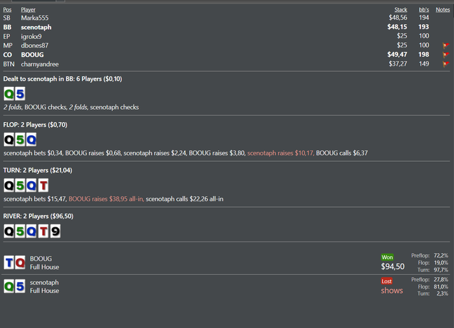The image size is (454, 328).
Task: Sort by the Pos column header
Action: pos(7,10)
